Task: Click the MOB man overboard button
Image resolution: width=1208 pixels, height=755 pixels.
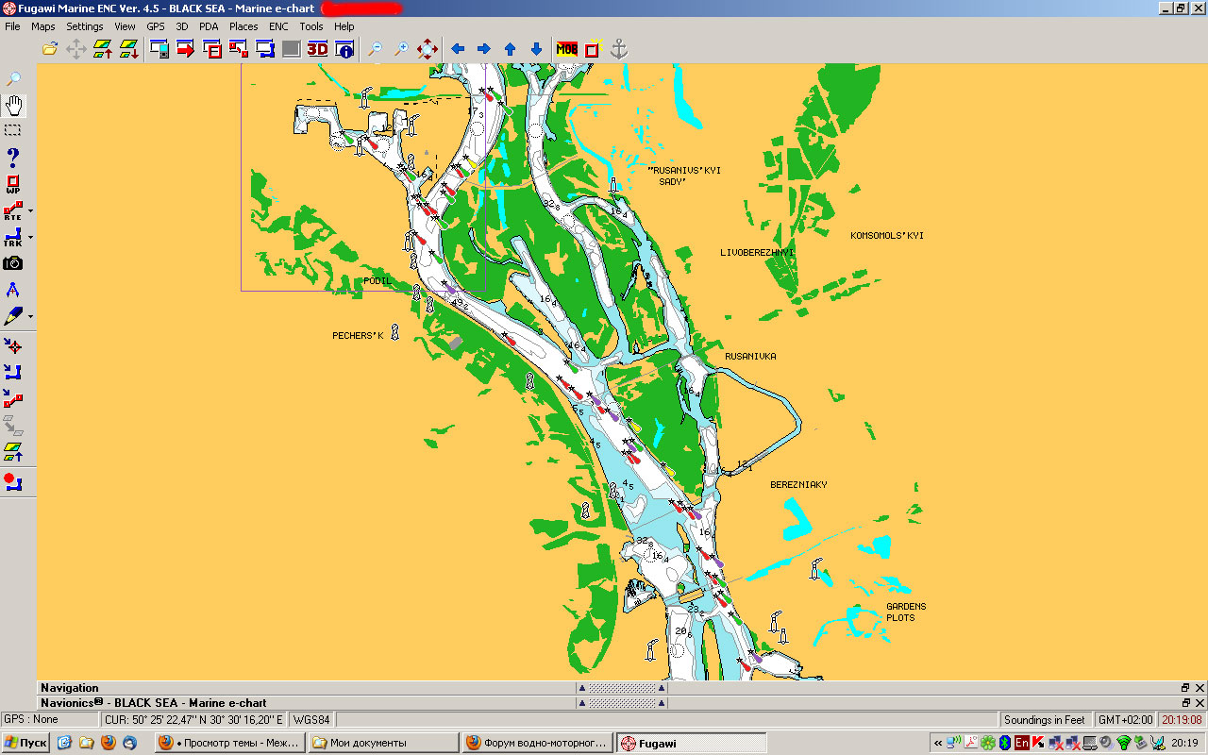Action: [x=566, y=49]
